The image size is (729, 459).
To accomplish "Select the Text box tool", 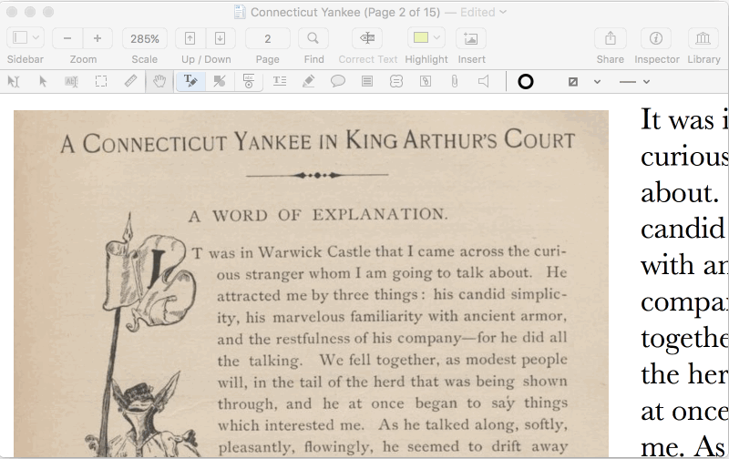I will point(280,81).
